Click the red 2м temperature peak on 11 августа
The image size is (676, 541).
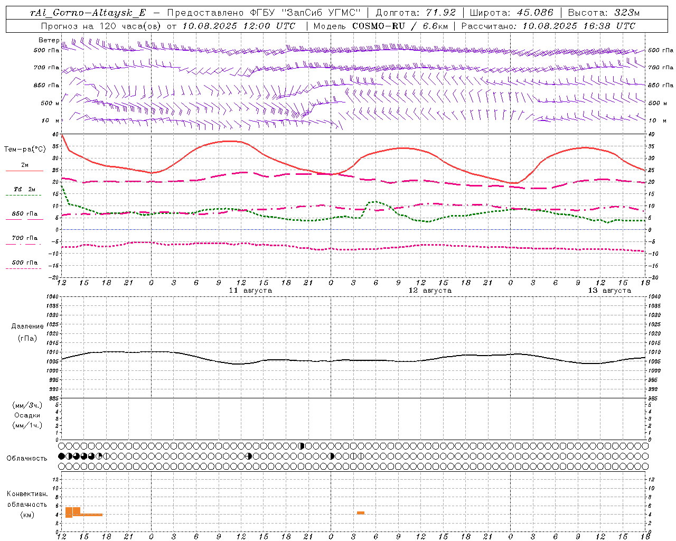(x=230, y=141)
